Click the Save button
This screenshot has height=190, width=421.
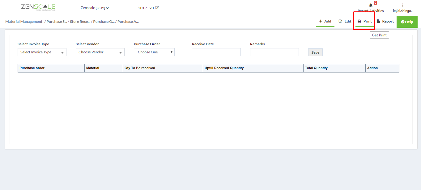click(315, 52)
